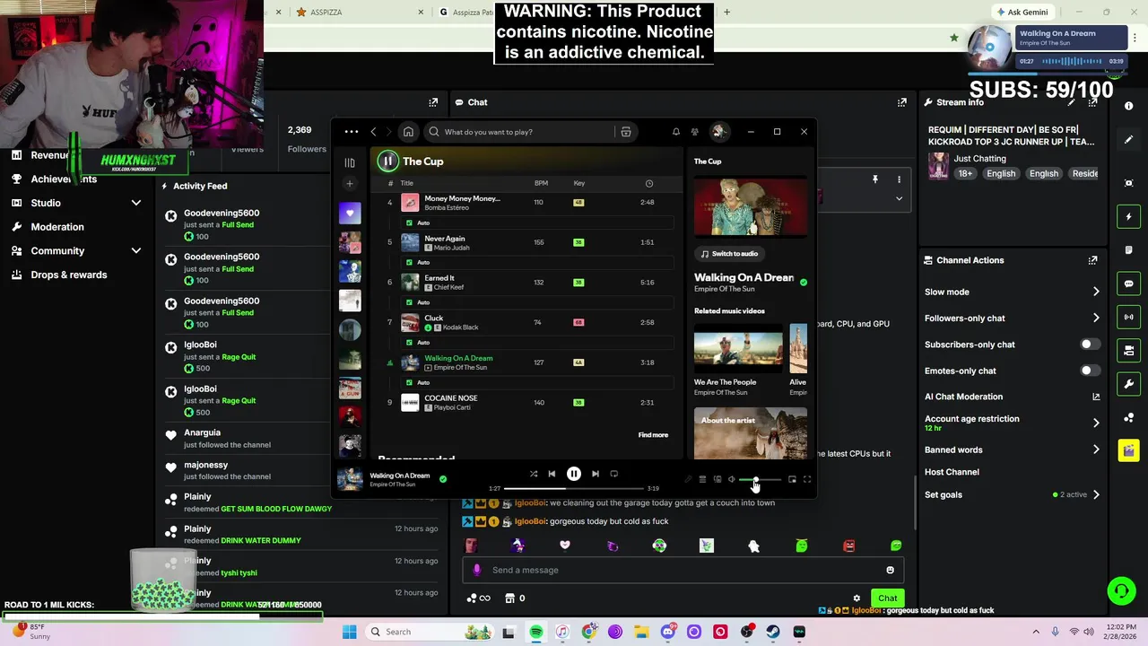The width and height of the screenshot is (1148, 646).
Task: Pop out the Chat panel
Action: (901, 102)
